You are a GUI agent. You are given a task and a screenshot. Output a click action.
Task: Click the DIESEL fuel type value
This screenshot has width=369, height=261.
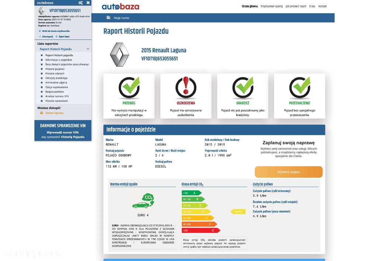161,167
